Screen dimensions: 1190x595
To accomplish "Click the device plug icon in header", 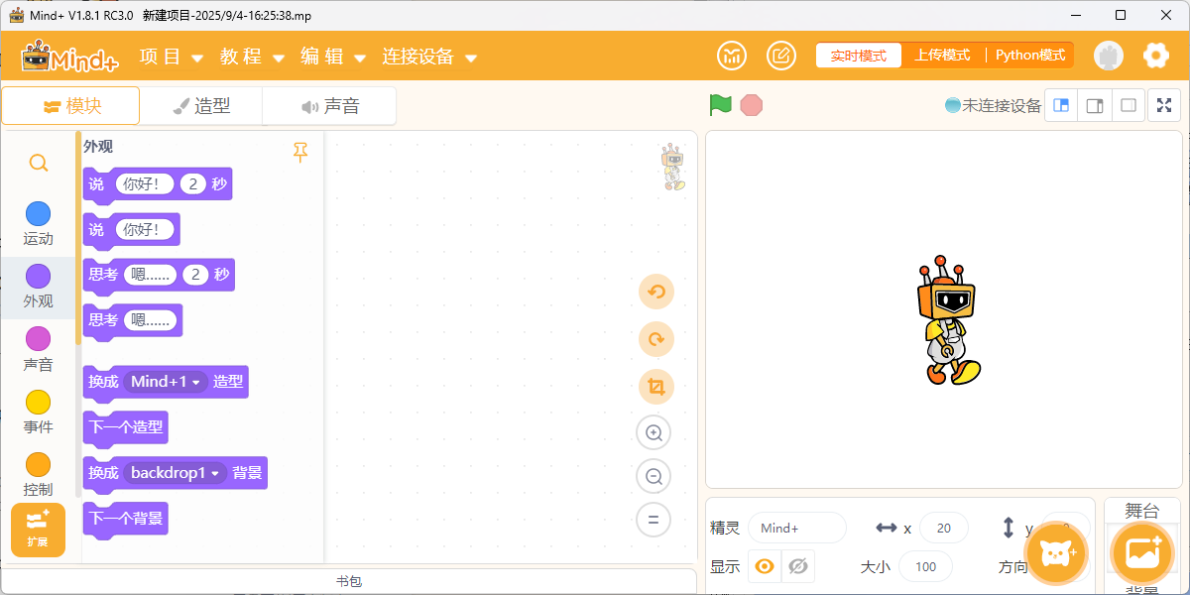I will point(1109,56).
